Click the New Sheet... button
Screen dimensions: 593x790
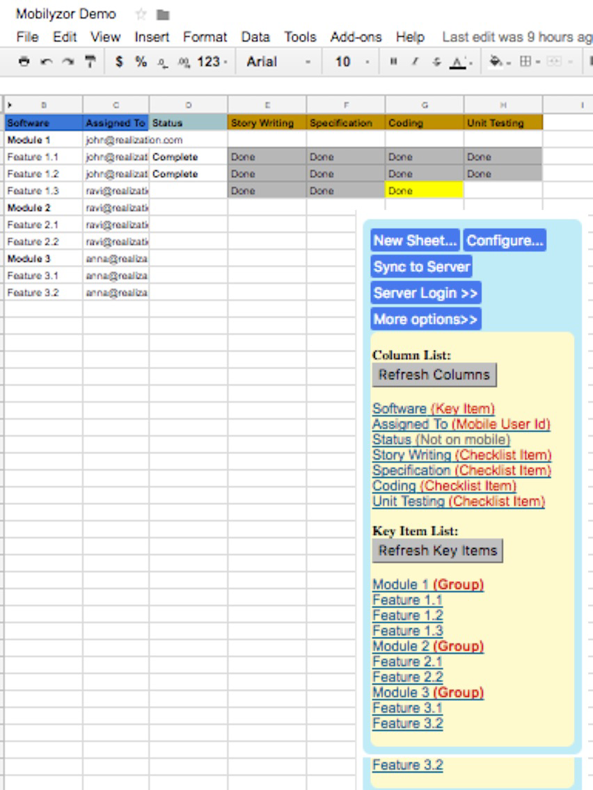tap(415, 241)
